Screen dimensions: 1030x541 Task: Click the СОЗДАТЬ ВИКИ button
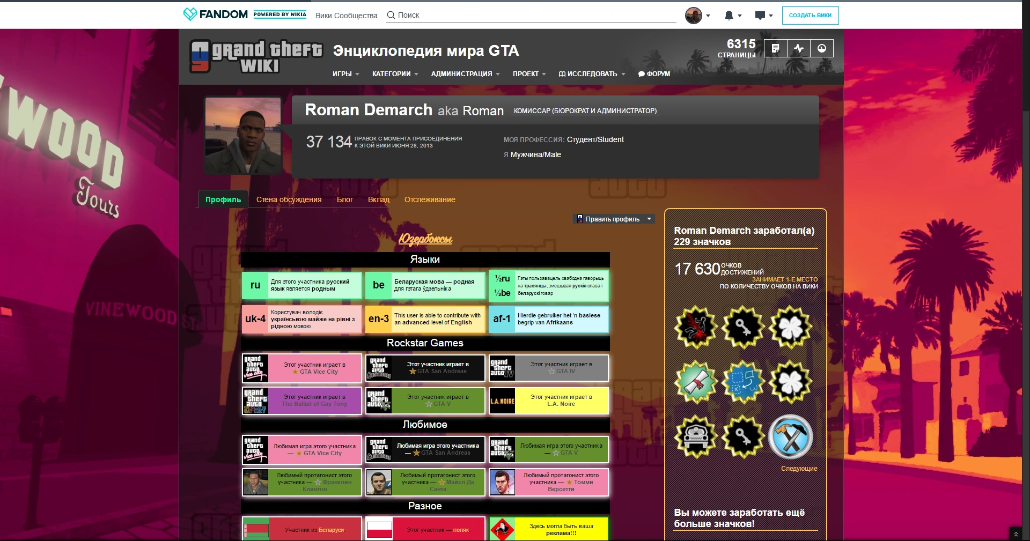[810, 16]
